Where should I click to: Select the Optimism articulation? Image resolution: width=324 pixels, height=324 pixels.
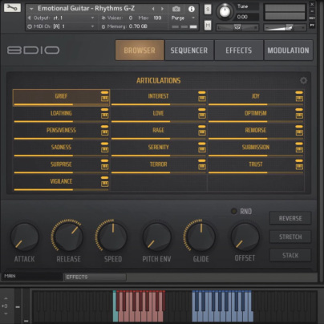click(x=256, y=115)
